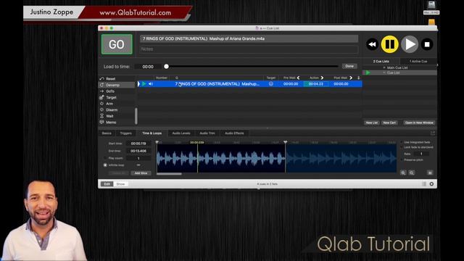464x261 pixels.
Task: Click the Rate value field
Action: tap(421, 154)
